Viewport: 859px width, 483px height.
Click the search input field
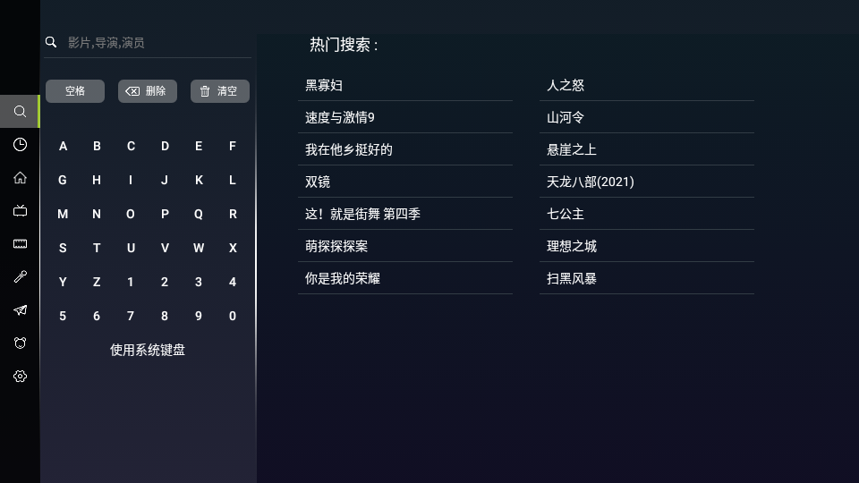[152, 43]
